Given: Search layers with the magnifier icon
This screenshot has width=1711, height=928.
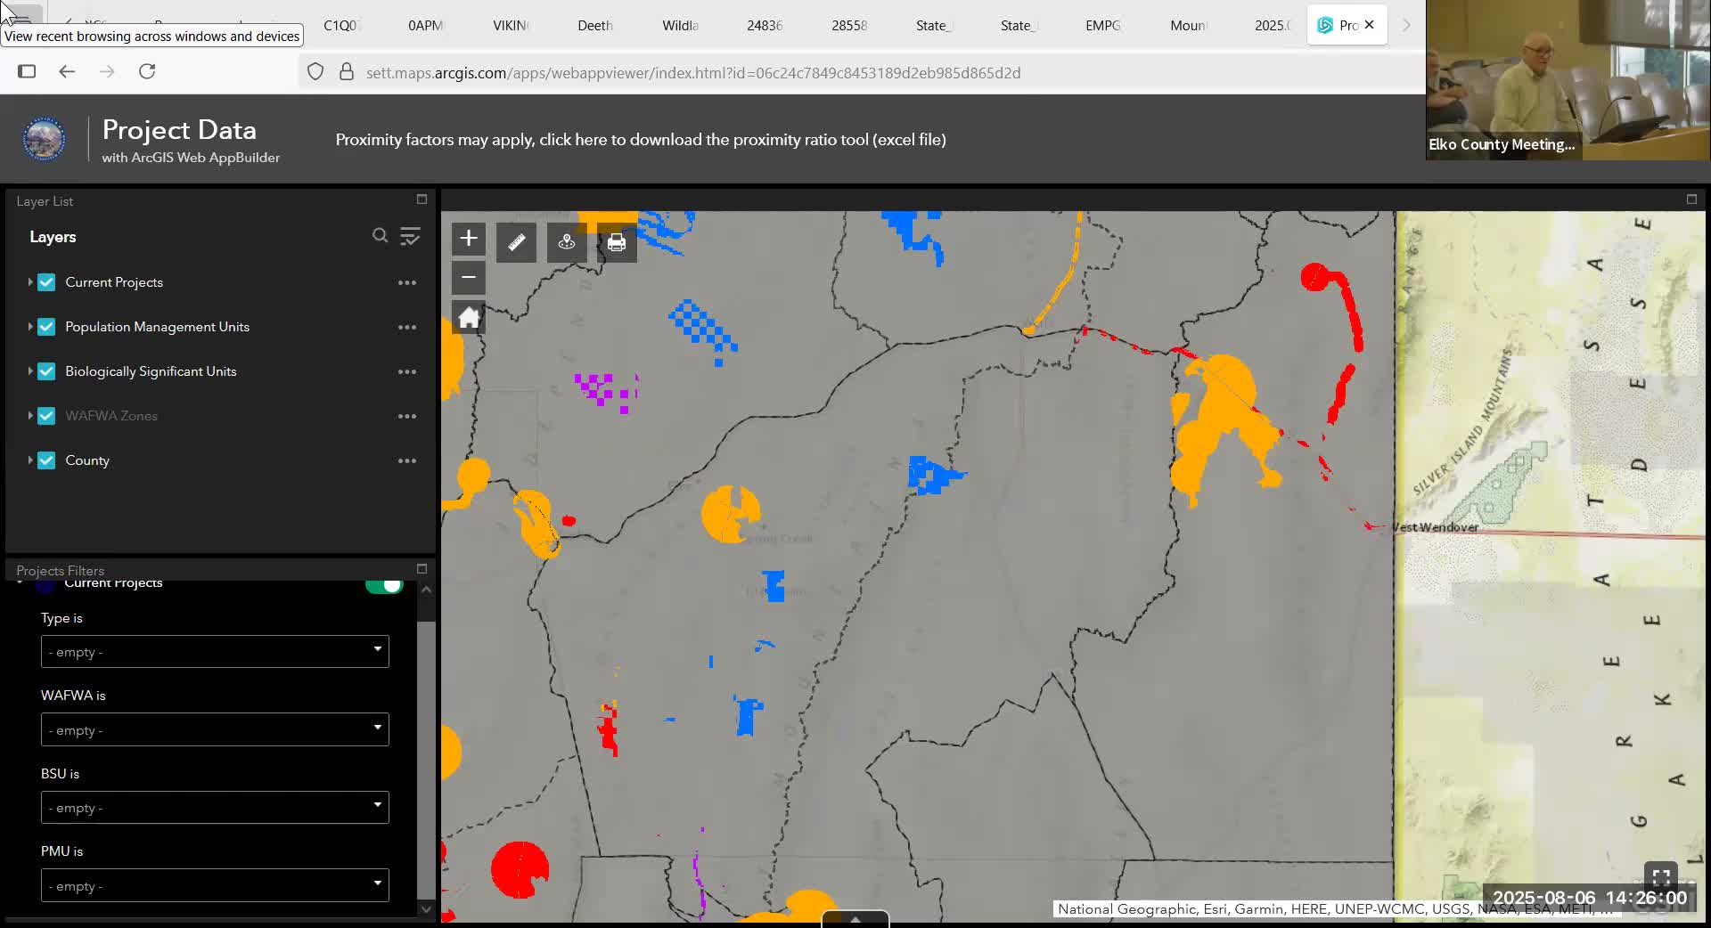Looking at the screenshot, I should coord(380,236).
